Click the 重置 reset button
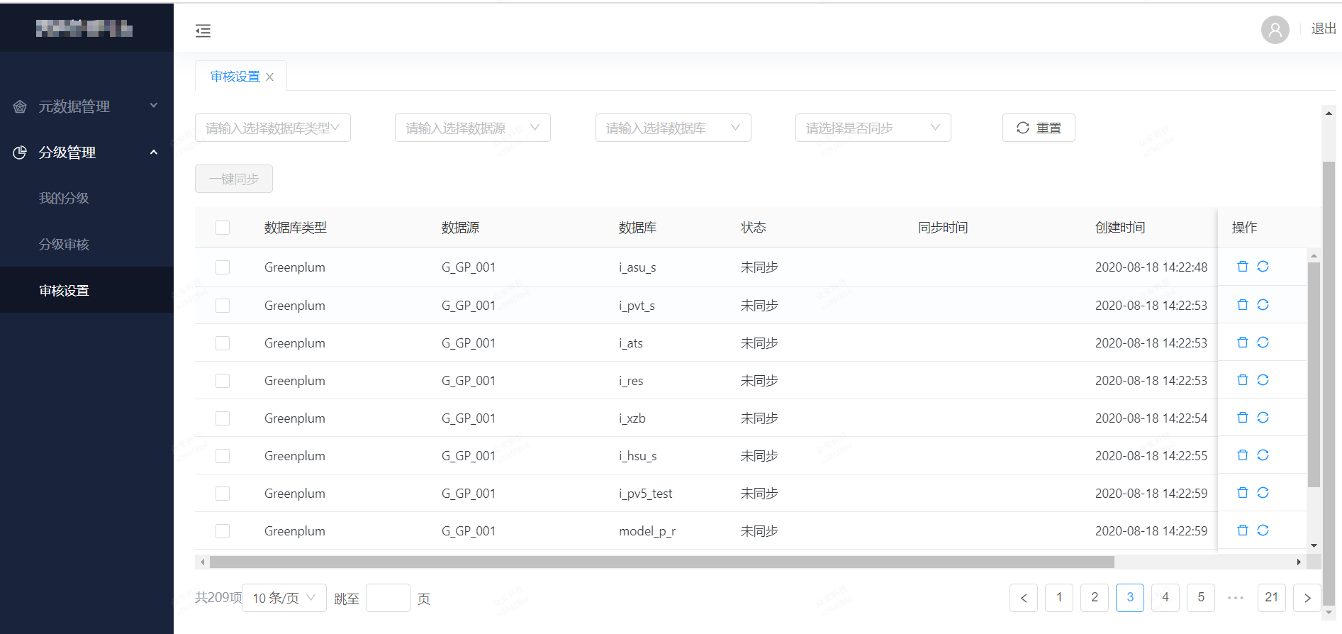Screen dimensions: 1342x634 point(1039,128)
